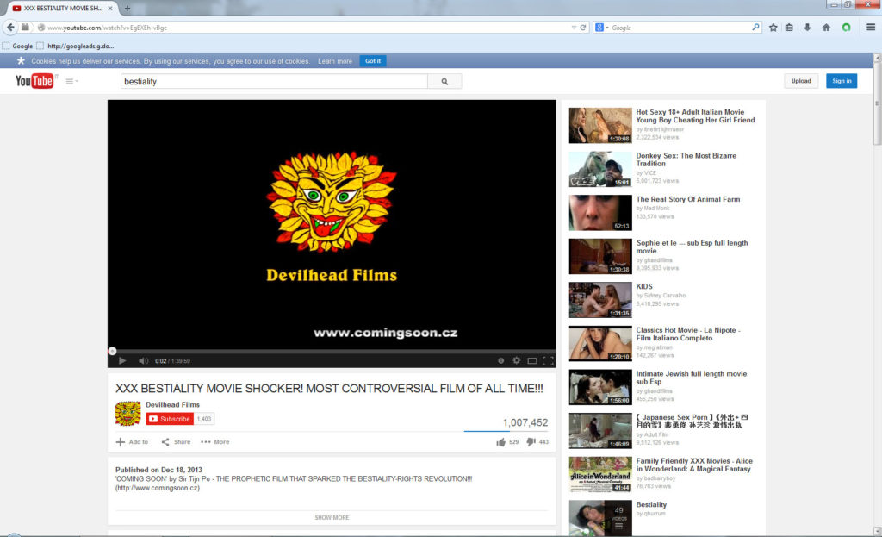882x537 pixels.
Task: Click the Share icon below the video
Action: click(165, 442)
